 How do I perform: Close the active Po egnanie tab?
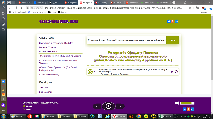coord(92,2)
